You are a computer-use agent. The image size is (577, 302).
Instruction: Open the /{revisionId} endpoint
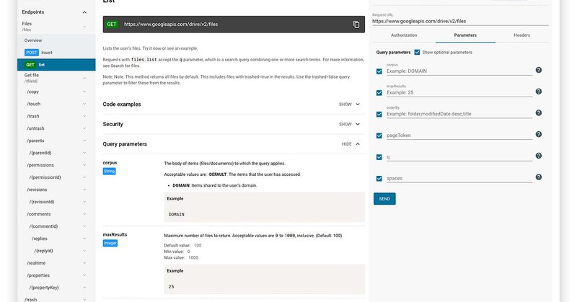coord(42,202)
